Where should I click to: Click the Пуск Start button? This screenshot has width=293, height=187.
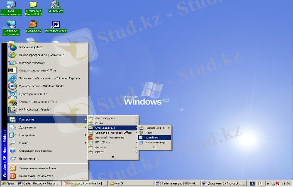click(8, 183)
